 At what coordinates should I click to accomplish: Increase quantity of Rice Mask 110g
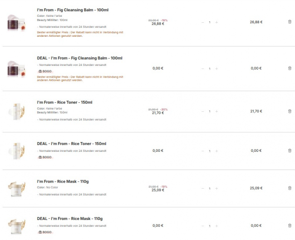[x=216, y=188]
